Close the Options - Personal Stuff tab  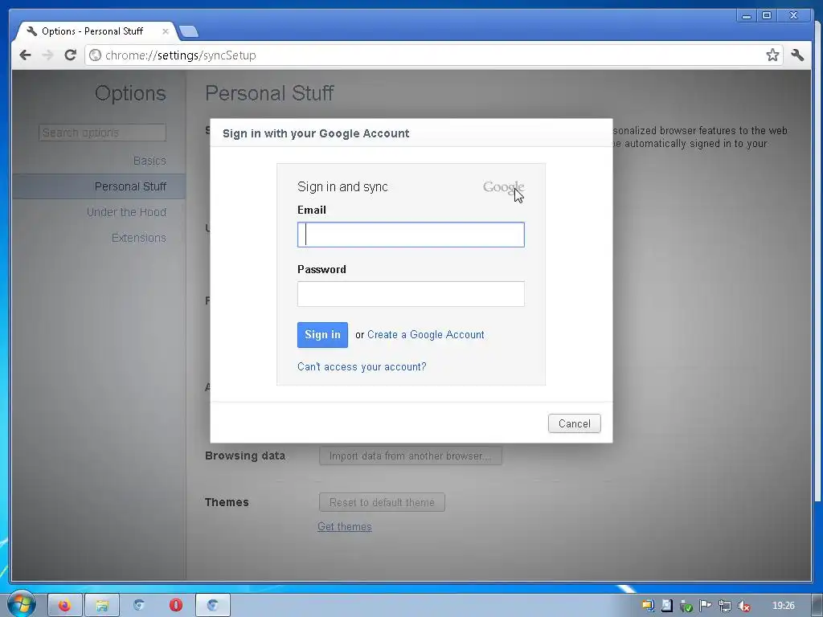tap(166, 31)
